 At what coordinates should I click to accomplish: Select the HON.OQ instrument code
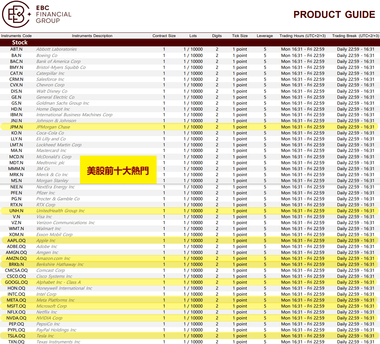tap(16, 288)
